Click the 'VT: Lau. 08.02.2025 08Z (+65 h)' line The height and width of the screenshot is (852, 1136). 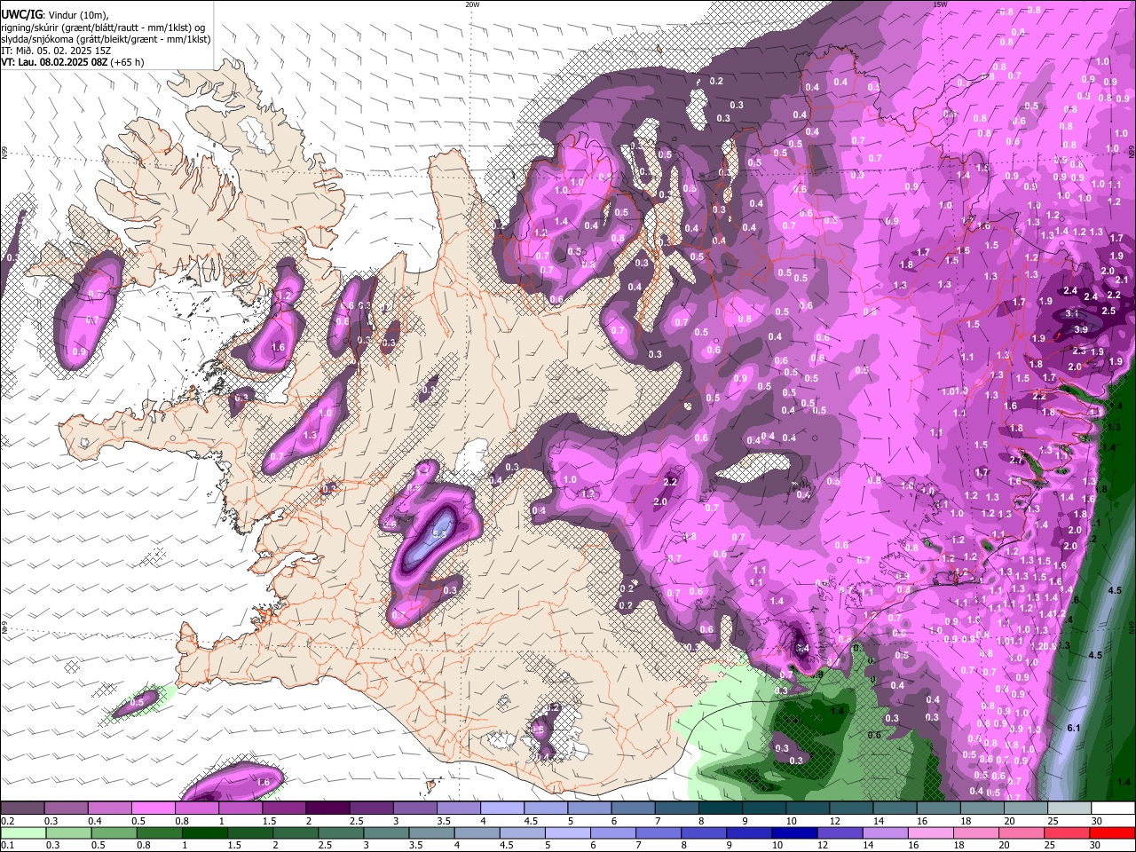72,62
